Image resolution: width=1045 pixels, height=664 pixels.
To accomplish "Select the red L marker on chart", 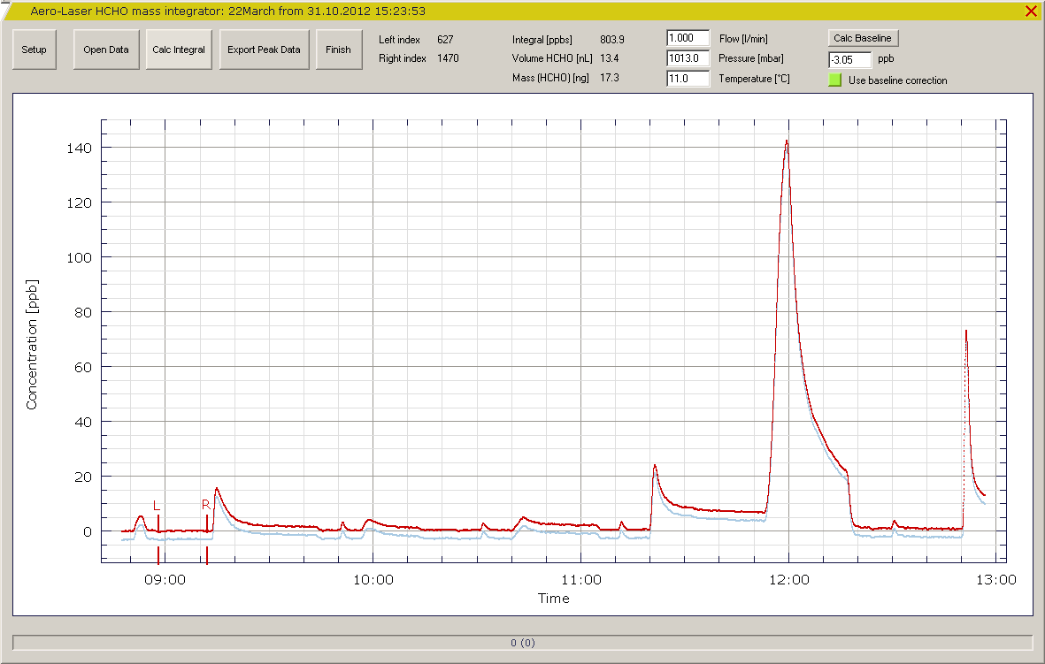I will (158, 506).
